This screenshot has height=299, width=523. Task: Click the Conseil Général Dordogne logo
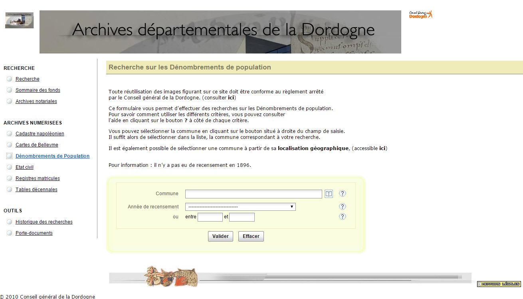pyautogui.click(x=421, y=15)
